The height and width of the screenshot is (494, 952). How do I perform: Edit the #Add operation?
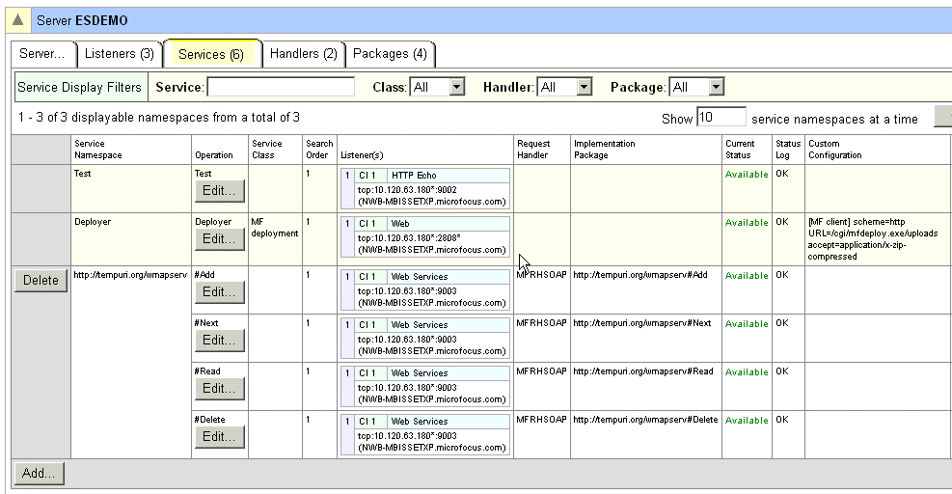coord(219,292)
